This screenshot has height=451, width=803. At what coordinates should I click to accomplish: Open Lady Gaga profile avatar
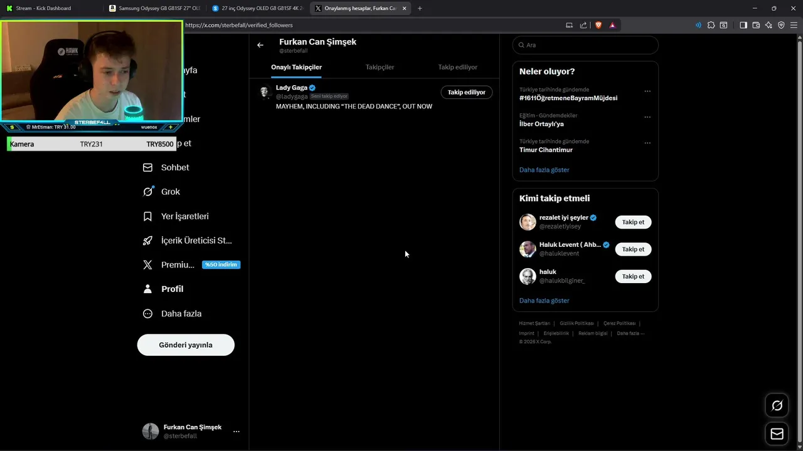265,92
